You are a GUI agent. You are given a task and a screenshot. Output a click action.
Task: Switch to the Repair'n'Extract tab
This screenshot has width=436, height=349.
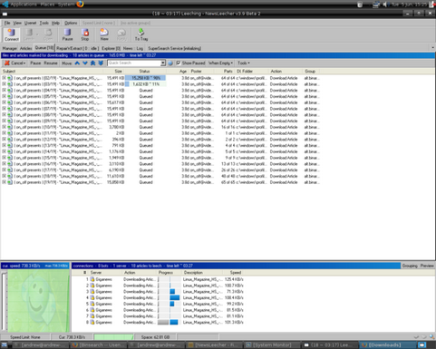click(x=78, y=48)
